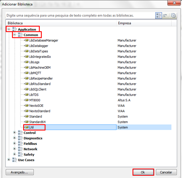Collapse the Common category node
The image size is (182, 178).
pyautogui.click(x=14, y=34)
